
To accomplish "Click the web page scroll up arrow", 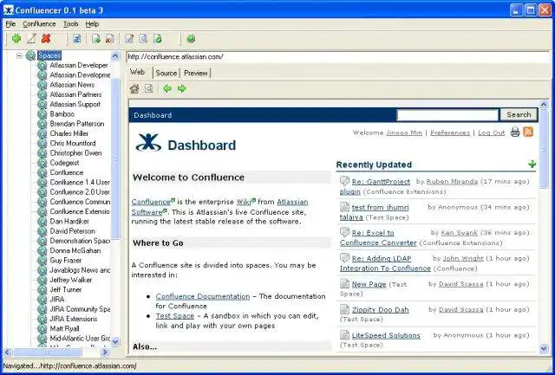I will click(544, 104).
